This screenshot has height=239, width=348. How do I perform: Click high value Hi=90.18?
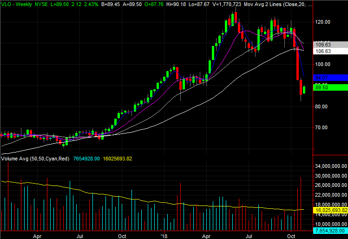point(176,4)
